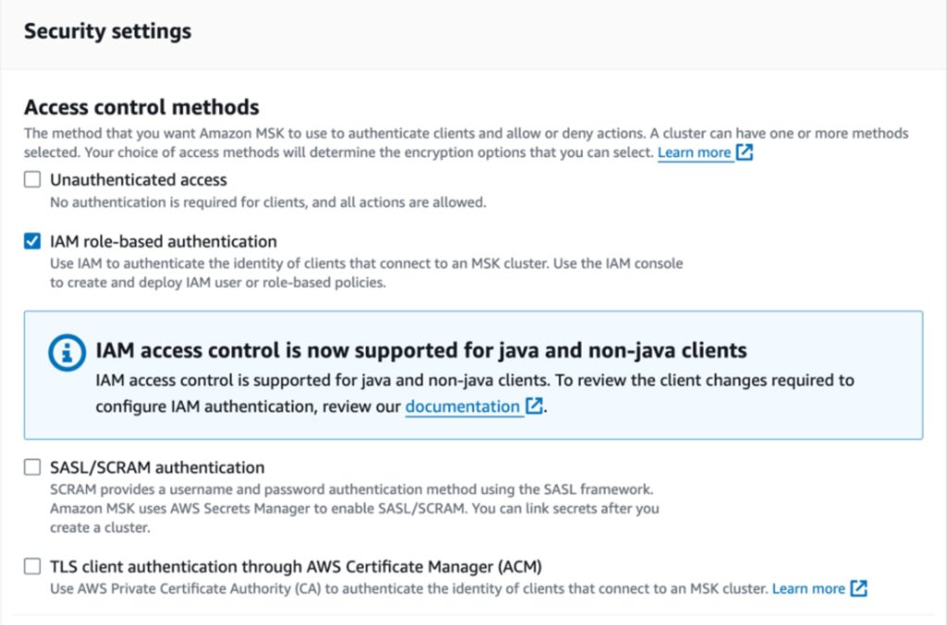Image resolution: width=947 pixels, height=625 pixels.
Task: Click external link icon after TLS Learn more
Action: click(x=859, y=588)
